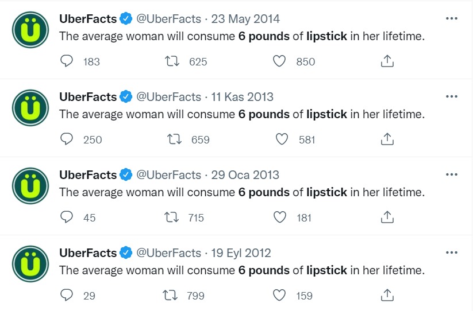
Task: Open more options for 23 May 2014 tweet
Action: [452, 18]
